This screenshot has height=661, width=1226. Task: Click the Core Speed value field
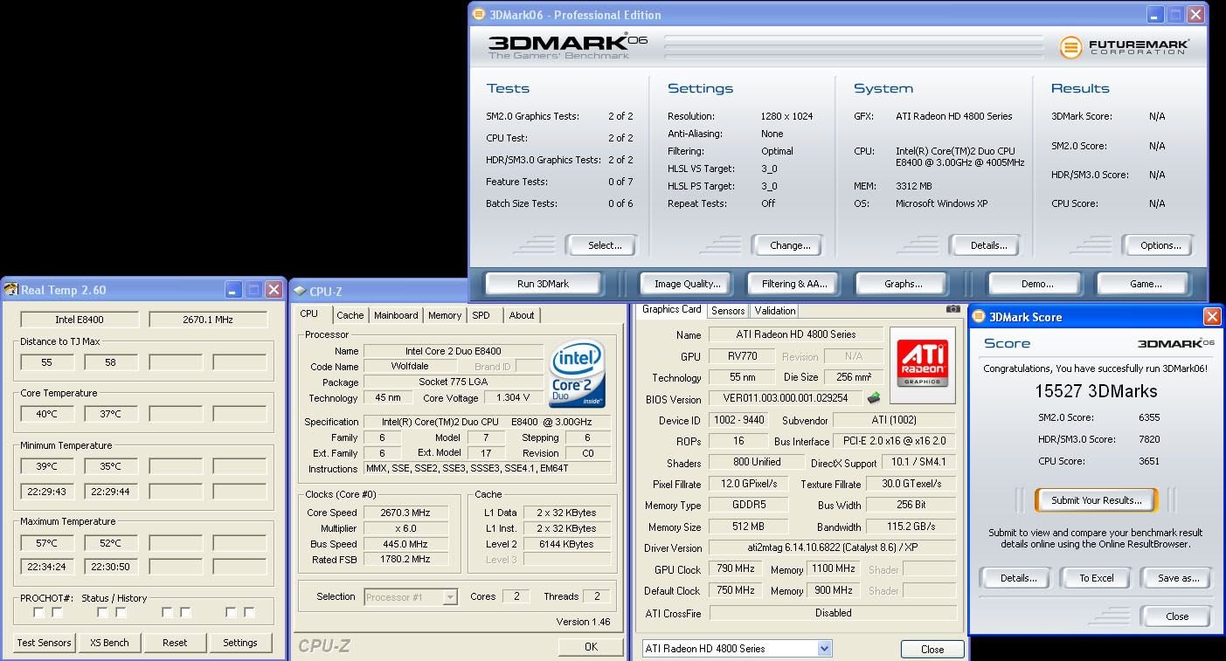406,513
